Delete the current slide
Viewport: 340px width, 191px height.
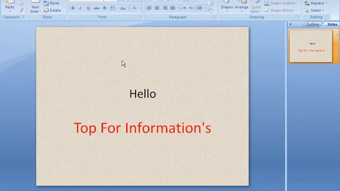(x=52, y=11)
